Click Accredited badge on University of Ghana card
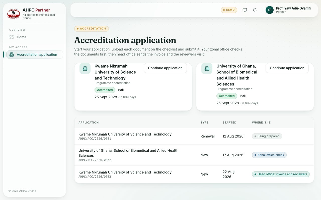The height and width of the screenshot is (200, 321). [x=227, y=96]
